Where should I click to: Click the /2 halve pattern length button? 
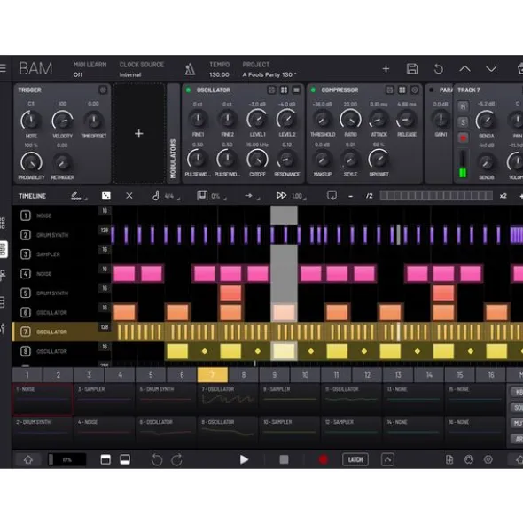coord(369,196)
